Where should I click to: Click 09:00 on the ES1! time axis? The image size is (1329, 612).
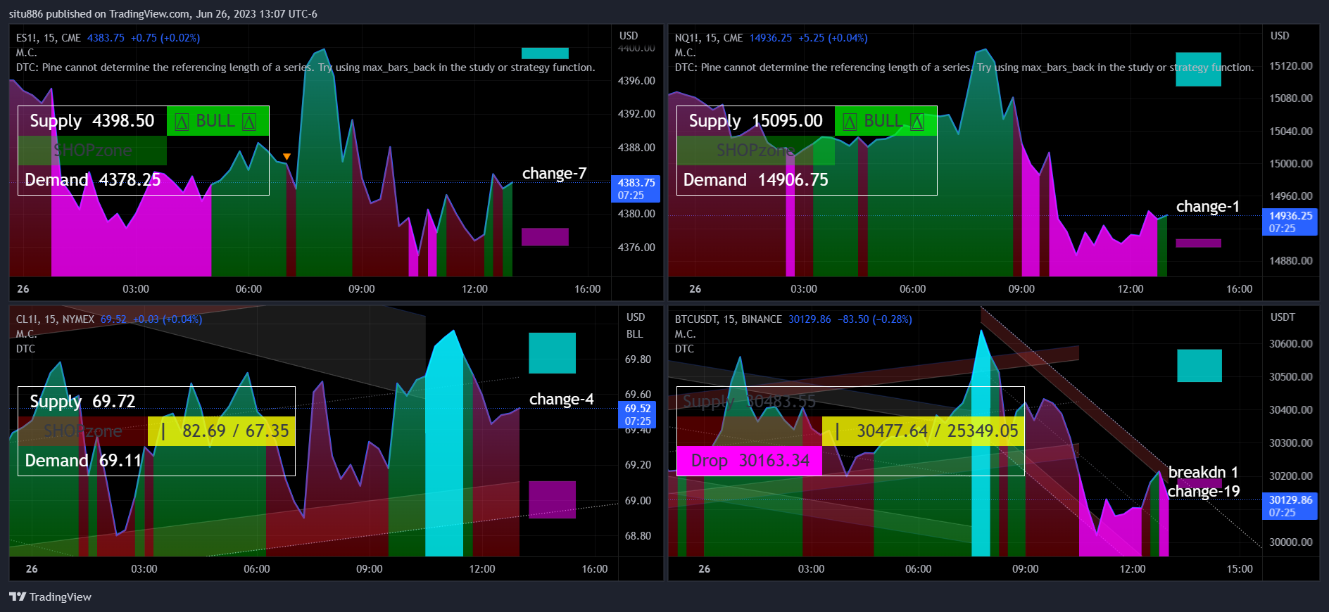pos(362,289)
